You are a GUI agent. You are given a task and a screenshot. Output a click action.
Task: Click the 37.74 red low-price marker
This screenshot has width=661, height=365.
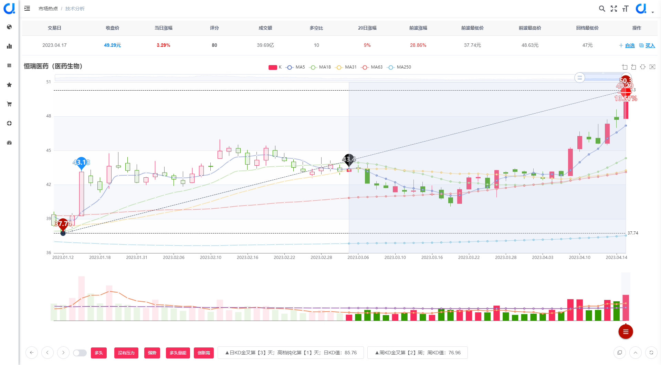tap(63, 224)
